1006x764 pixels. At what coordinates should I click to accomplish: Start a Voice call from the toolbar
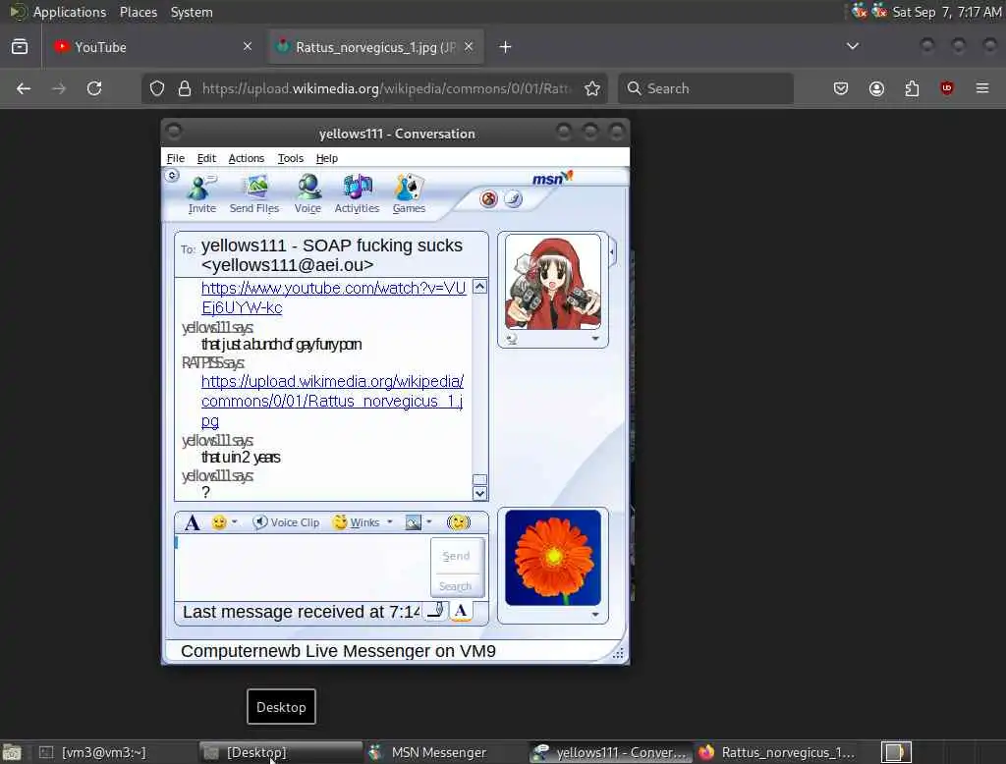point(307,193)
